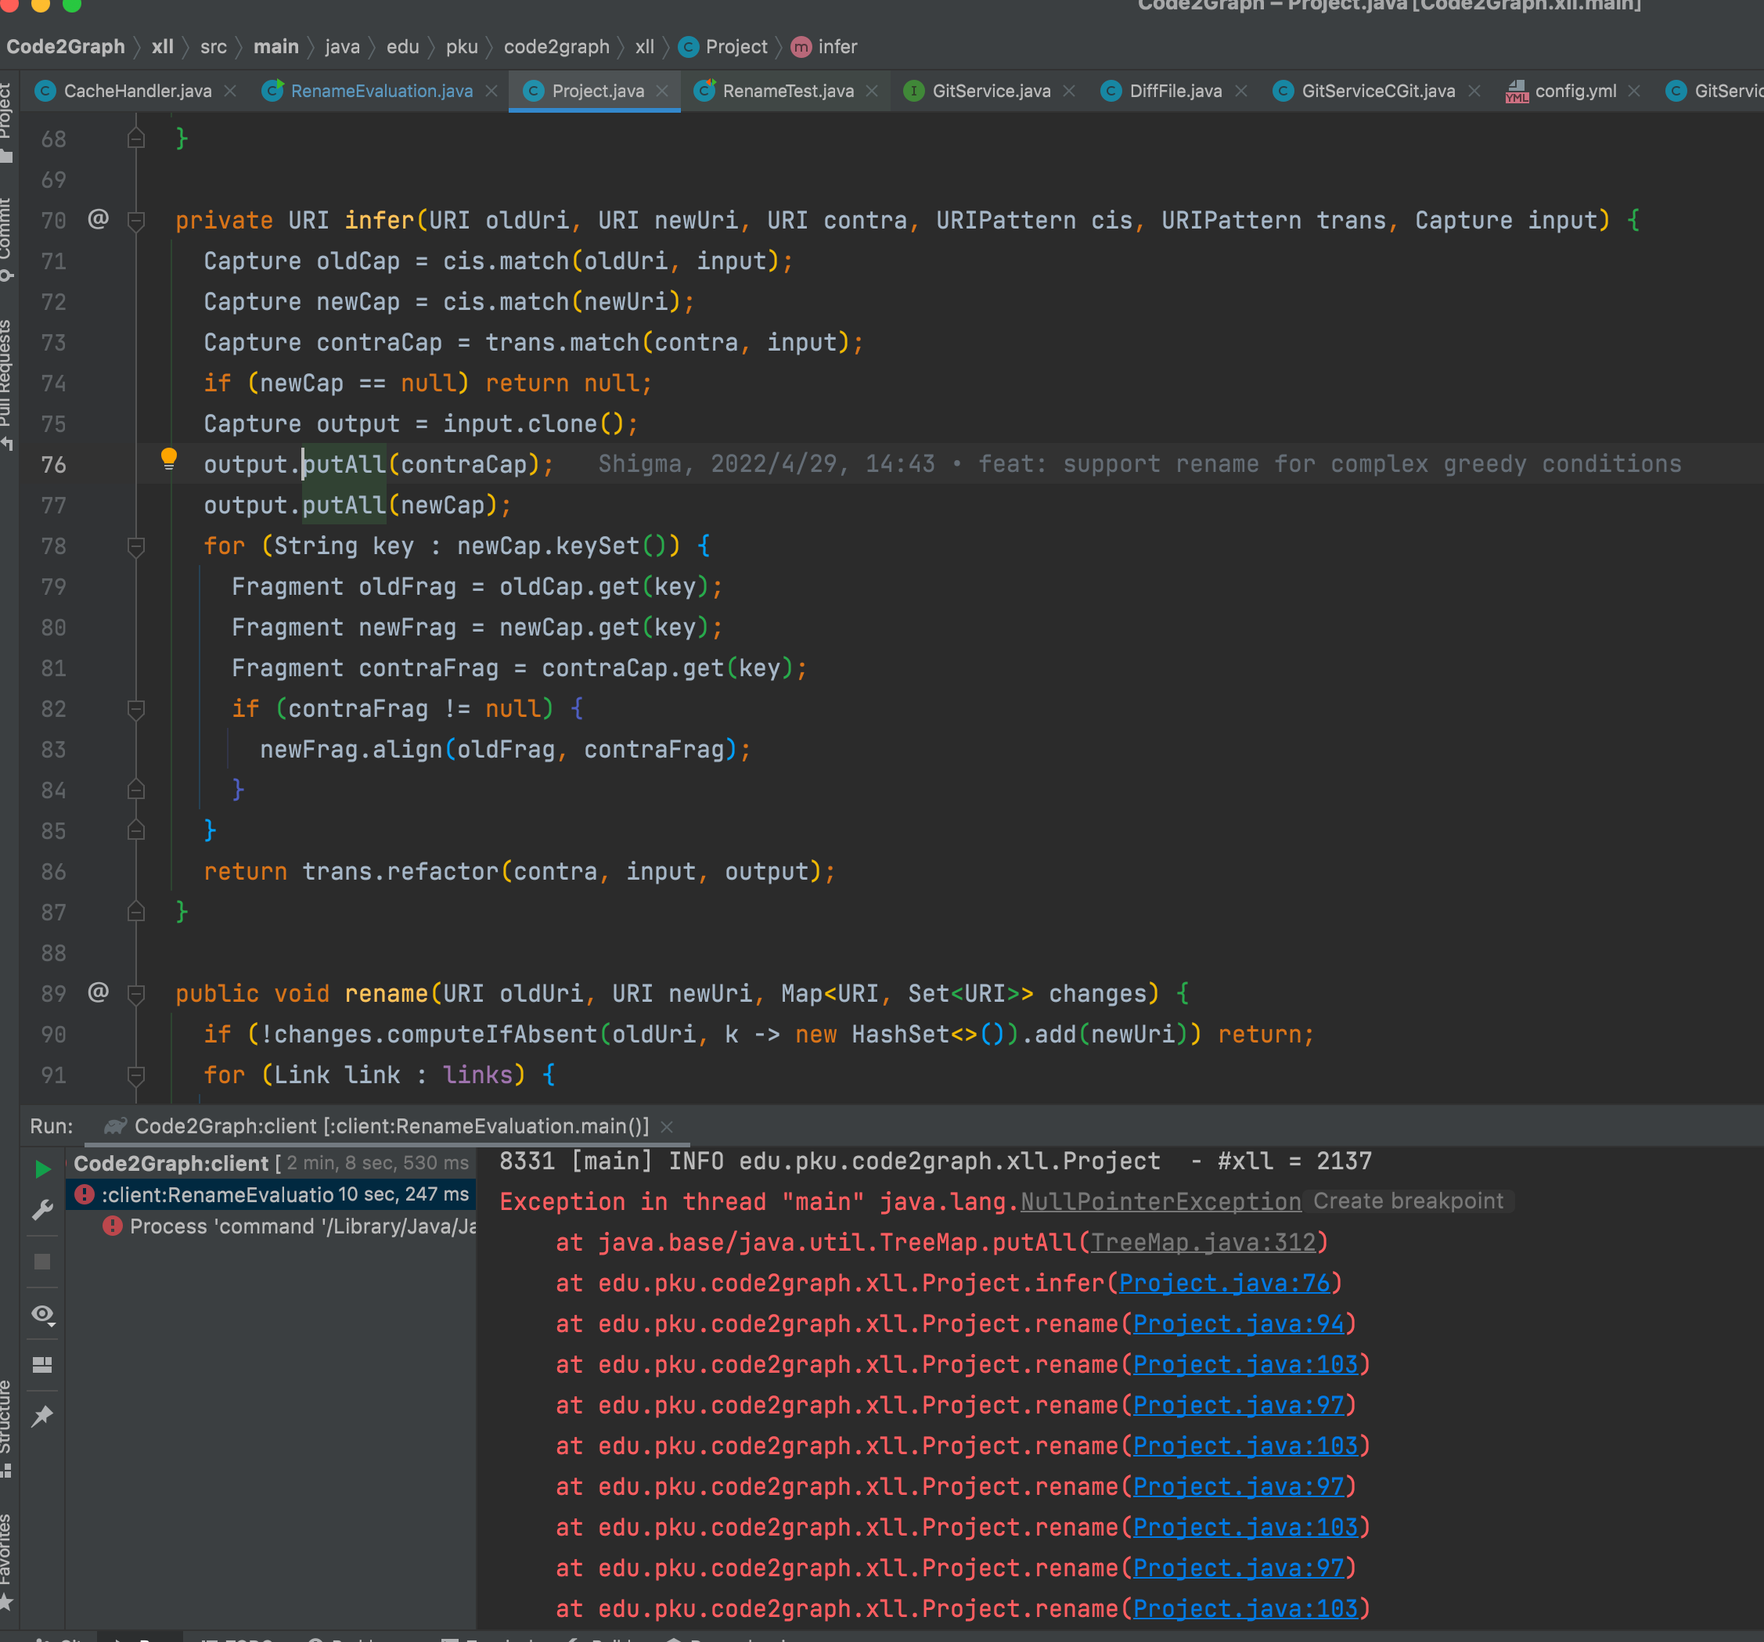Click the stop square icon in Run panel

click(x=41, y=1261)
